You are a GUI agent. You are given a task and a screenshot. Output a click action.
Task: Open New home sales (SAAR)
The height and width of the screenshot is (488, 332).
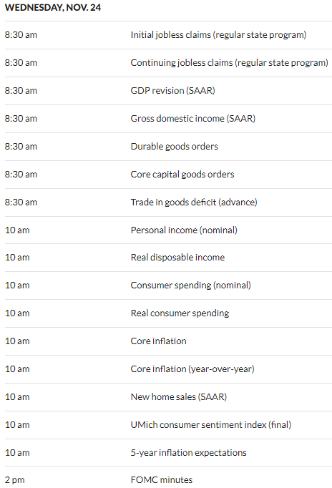(179, 397)
